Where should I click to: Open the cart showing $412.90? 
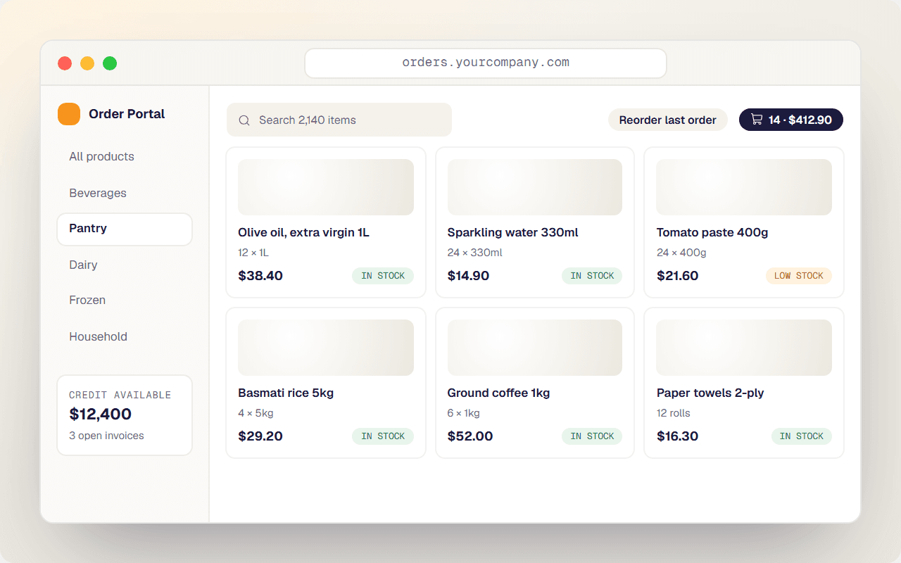790,120
